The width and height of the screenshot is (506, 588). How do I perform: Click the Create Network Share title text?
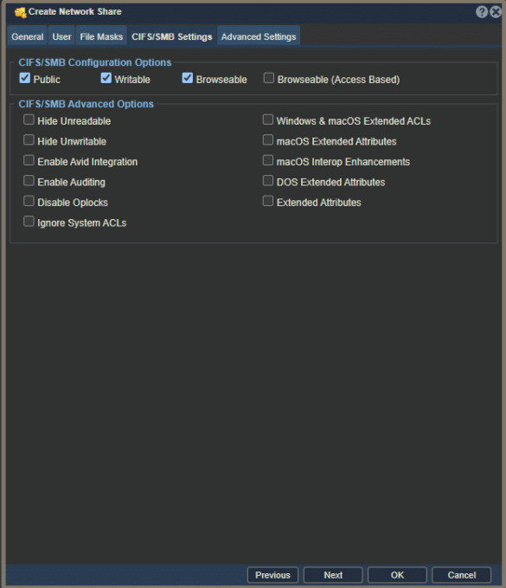[x=75, y=11]
